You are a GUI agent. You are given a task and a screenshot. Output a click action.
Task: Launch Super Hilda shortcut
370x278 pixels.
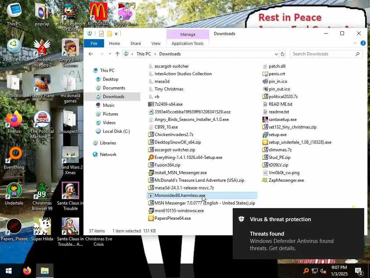(x=42, y=230)
